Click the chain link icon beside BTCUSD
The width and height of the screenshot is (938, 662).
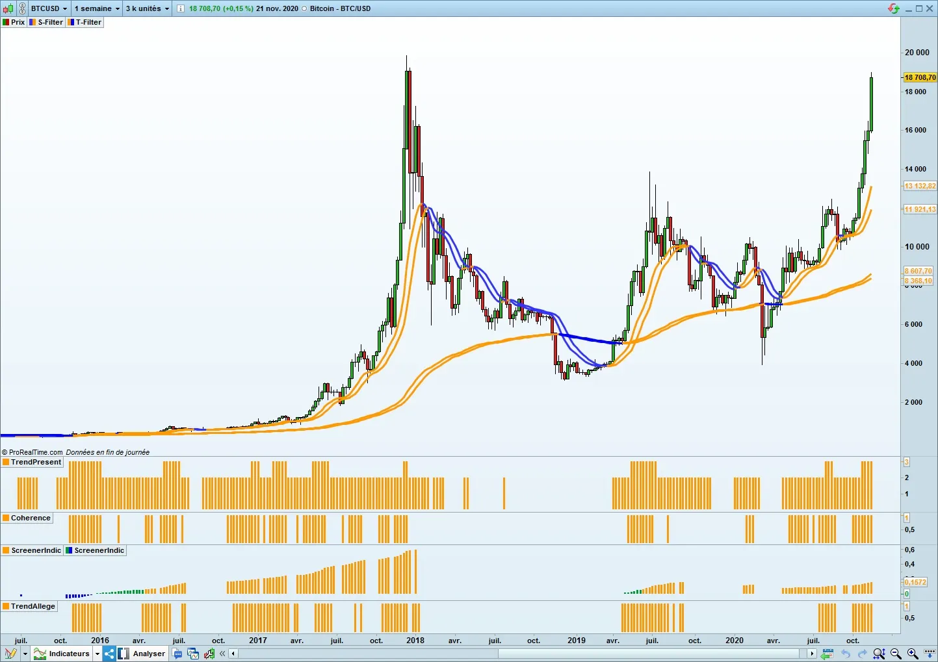pos(22,8)
